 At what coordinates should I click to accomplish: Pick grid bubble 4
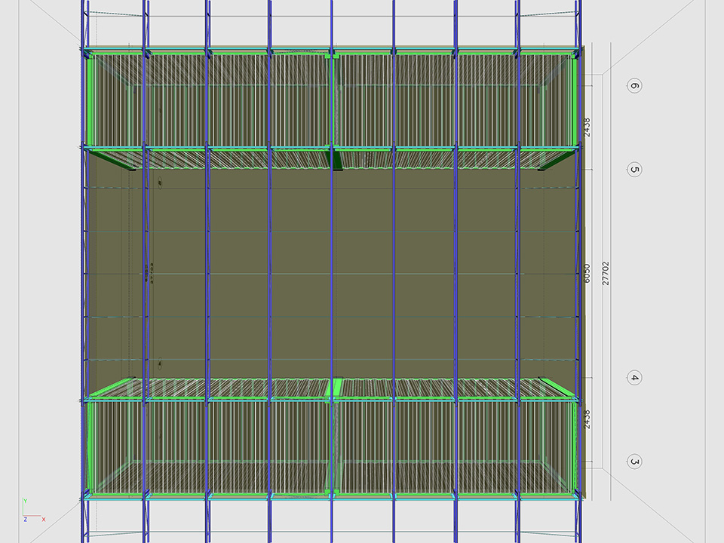[x=634, y=379]
